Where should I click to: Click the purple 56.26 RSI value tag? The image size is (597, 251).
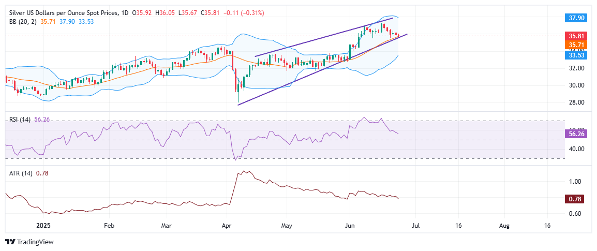577,133
